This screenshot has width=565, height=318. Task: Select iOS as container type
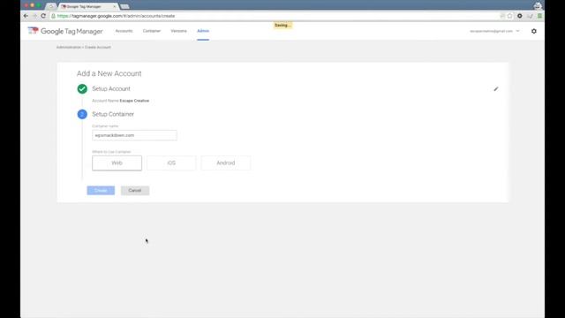[x=171, y=163]
